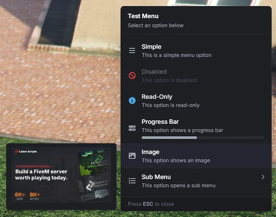The width and height of the screenshot is (276, 217).
Task: Click the list icon beside Sub Menu
Action: tap(132, 181)
